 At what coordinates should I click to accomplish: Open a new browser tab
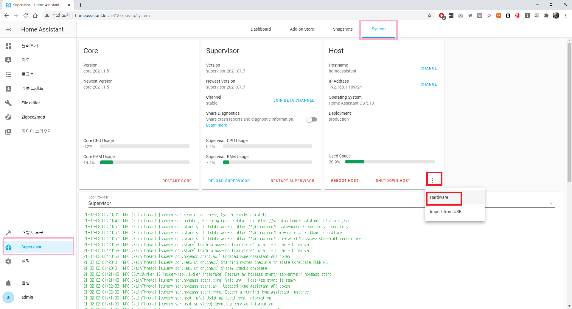click(x=80, y=5)
